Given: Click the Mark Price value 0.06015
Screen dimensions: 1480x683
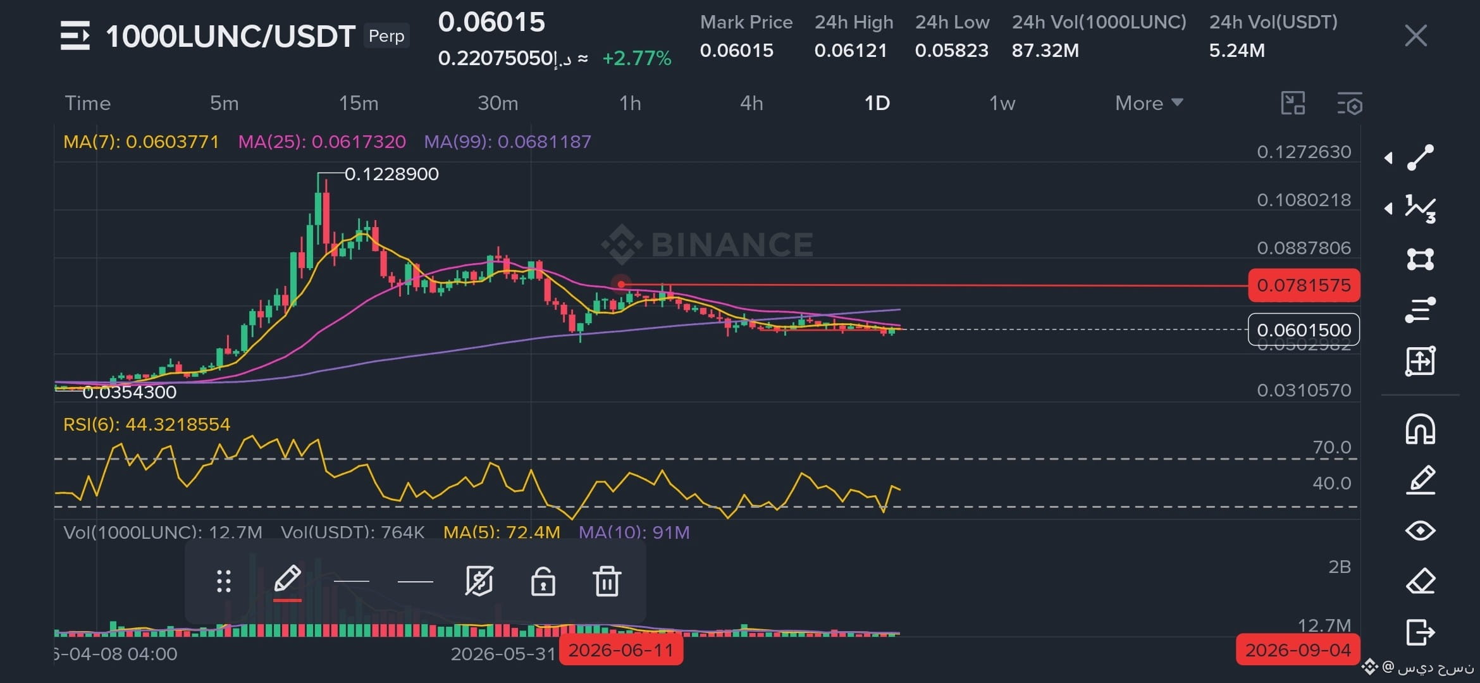Looking at the screenshot, I should pyautogui.click(x=736, y=51).
